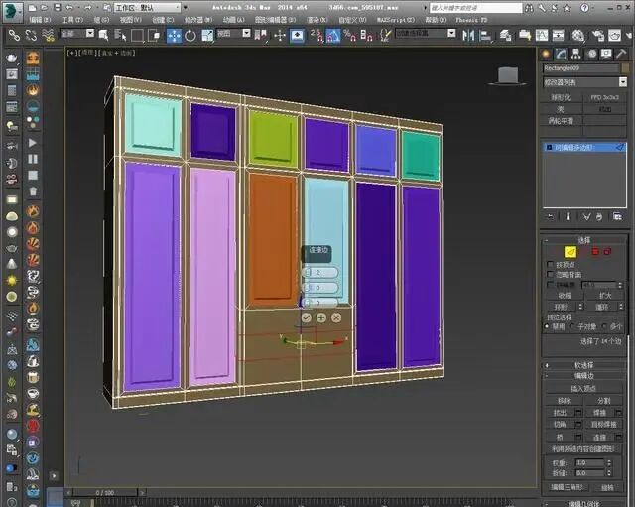Click the object name field Rectangle009
635x507 pixels.
581,68
